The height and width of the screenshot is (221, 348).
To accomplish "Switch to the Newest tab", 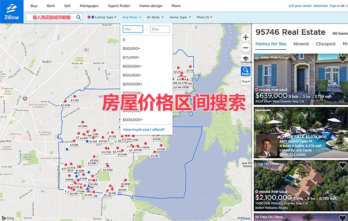I will 301,44.
